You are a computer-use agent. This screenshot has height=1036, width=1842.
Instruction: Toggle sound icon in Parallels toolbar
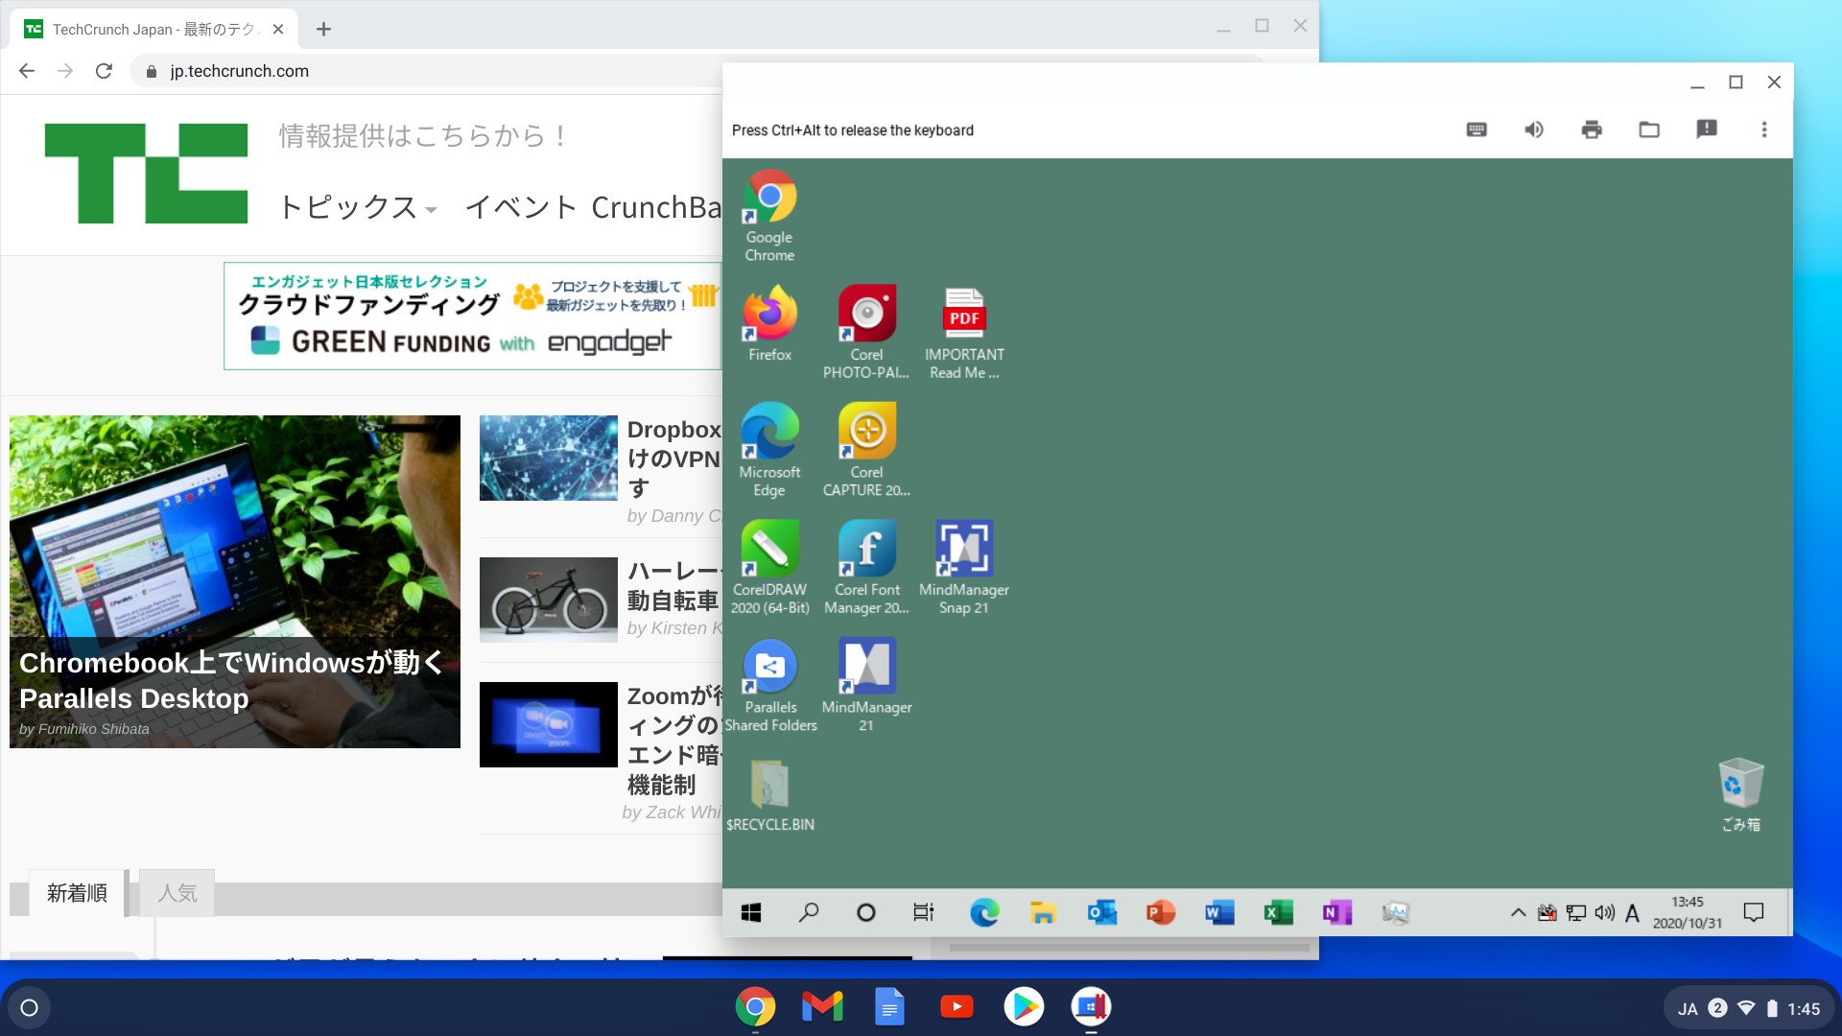1534,129
